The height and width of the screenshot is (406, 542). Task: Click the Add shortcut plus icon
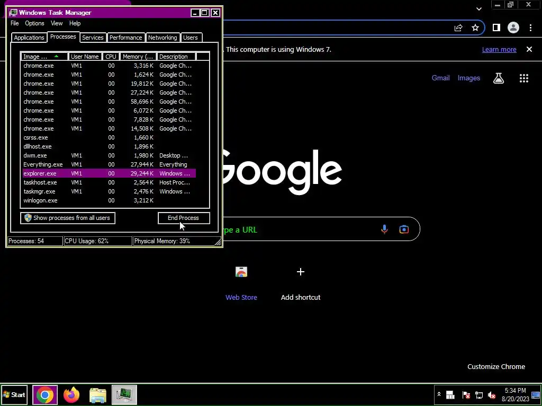click(301, 272)
